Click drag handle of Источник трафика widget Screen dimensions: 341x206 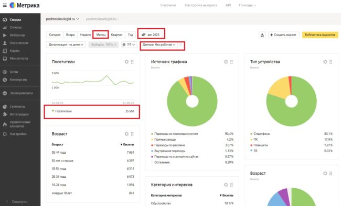(231, 62)
